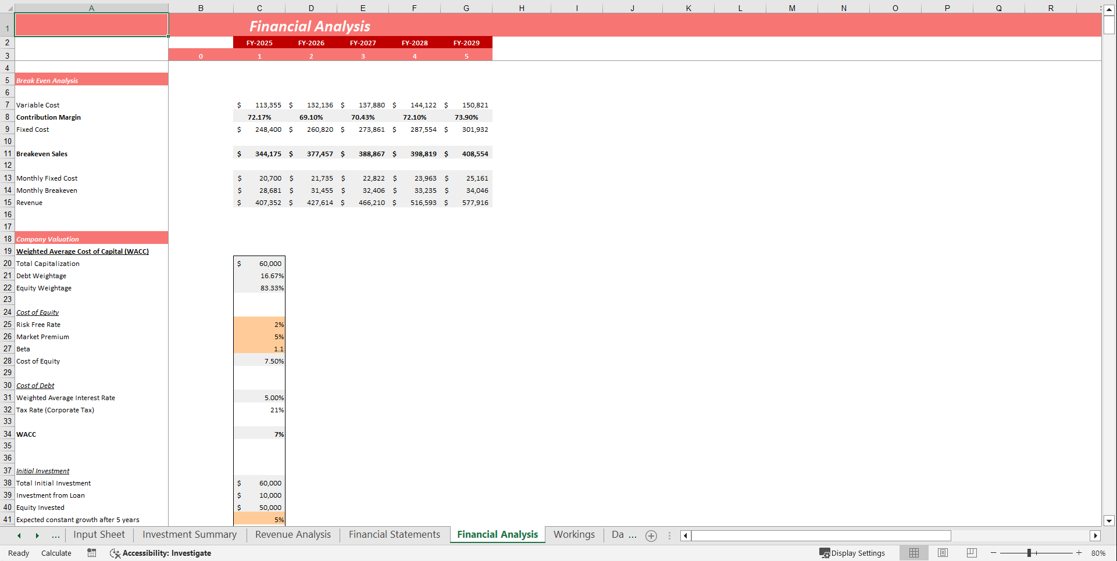This screenshot has width=1117, height=561.
Task: Click the Zoom Out minus icon
Action: 992,553
